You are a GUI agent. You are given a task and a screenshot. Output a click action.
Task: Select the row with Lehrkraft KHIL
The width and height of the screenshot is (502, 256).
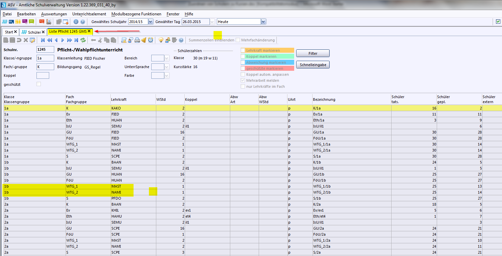253,210
